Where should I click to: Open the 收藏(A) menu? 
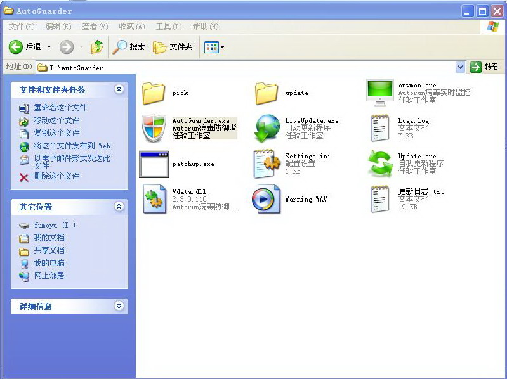[131, 27]
